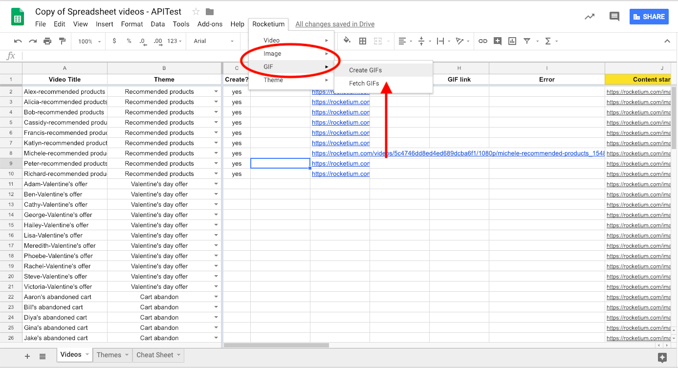Open the Themes sheet tab arrow
The width and height of the screenshot is (678, 368).
coord(127,355)
